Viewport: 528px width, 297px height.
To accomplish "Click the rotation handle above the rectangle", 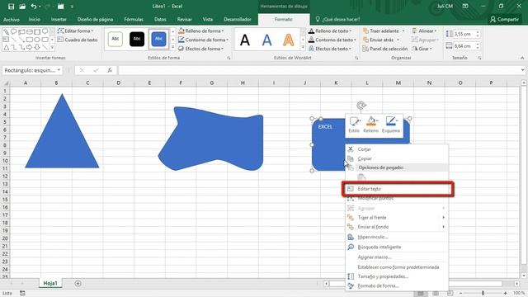I will tap(361, 106).
